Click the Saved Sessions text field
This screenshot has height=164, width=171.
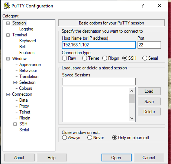coord(99,82)
